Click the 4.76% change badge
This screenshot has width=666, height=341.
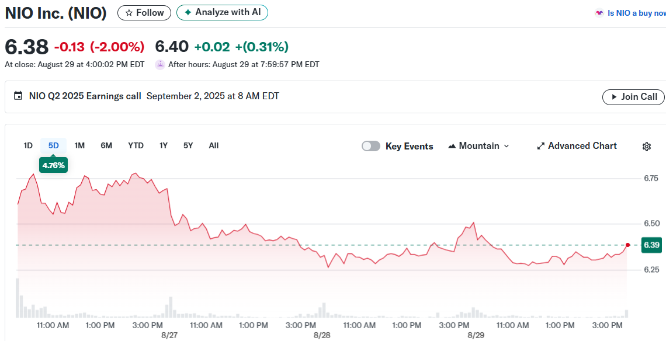coord(54,165)
